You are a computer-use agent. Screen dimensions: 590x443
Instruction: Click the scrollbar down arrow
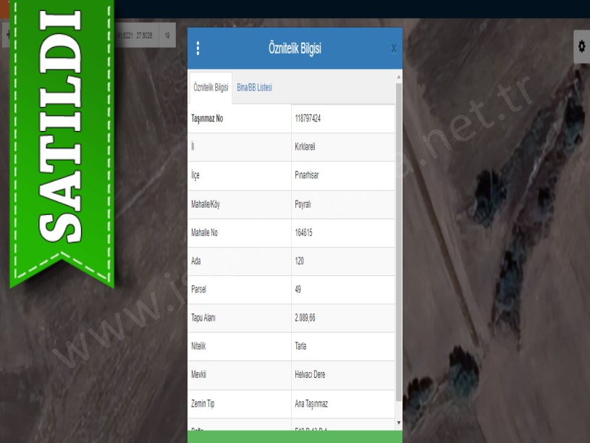click(398, 423)
